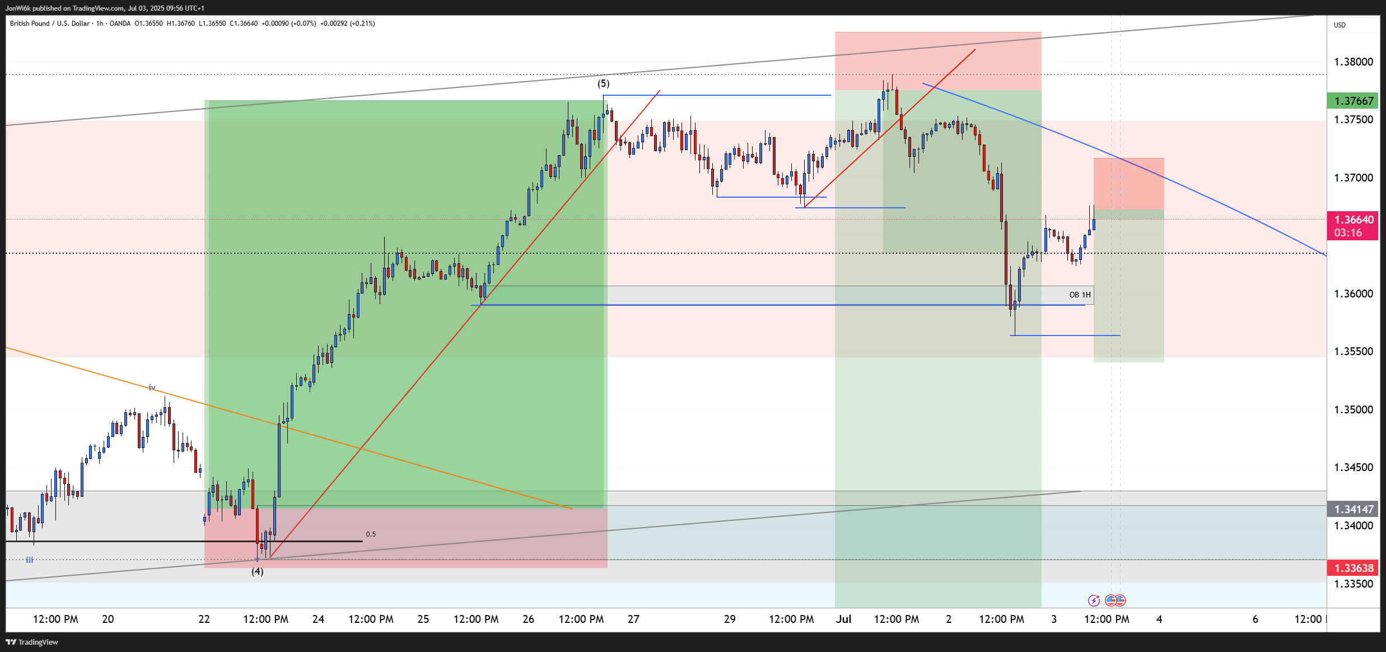Click the 1.34000 price axis value
Image resolution: width=1386 pixels, height=652 pixels.
click(x=1354, y=525)
